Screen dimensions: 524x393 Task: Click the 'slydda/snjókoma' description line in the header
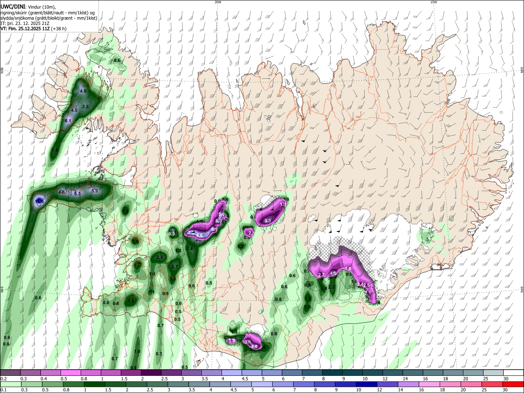[49, 18]
